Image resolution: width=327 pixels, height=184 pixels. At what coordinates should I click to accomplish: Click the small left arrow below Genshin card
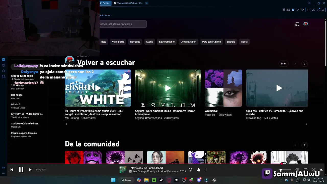click(66, 124)
